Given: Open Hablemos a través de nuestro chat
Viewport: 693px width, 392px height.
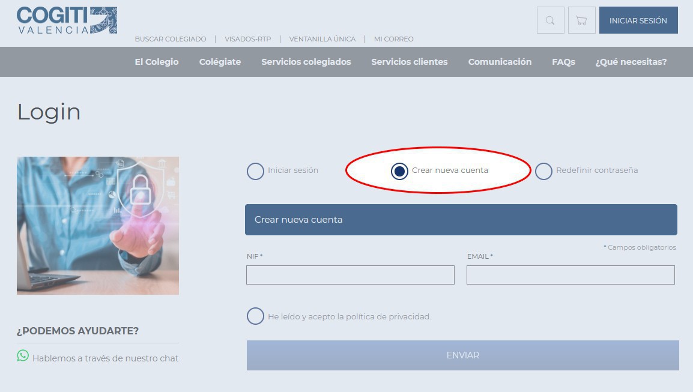Looking at the screenshot, I should pos(105,358).
